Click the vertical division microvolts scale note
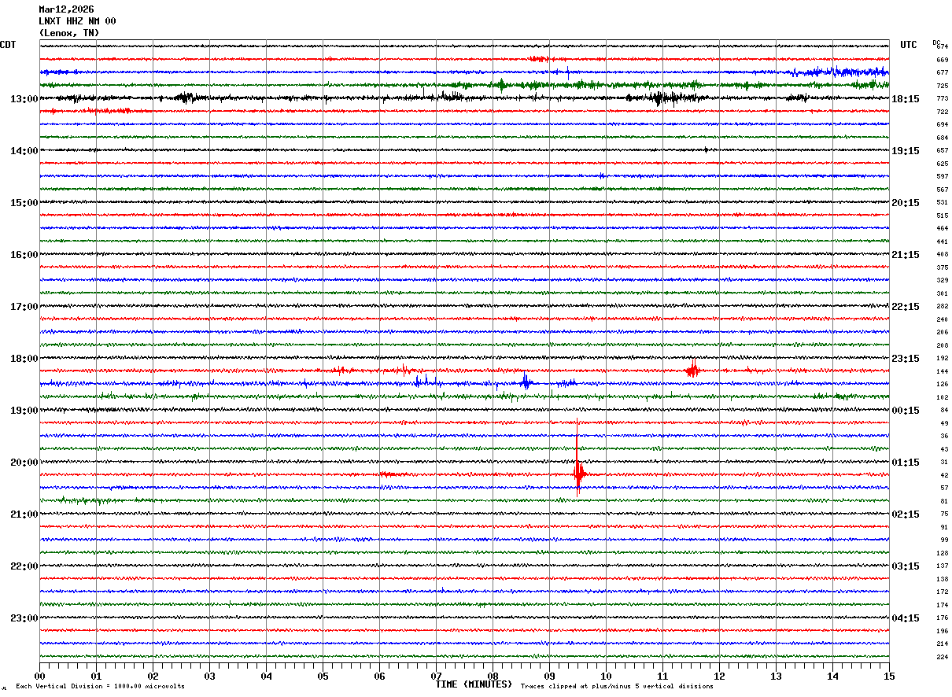952x697 pixels. (100, 687)
